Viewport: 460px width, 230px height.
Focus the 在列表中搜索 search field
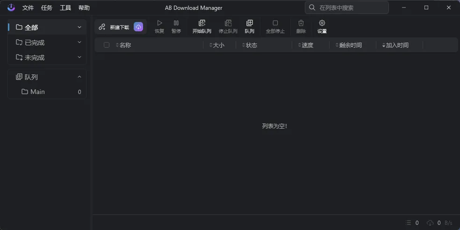[x=347, y=7]
